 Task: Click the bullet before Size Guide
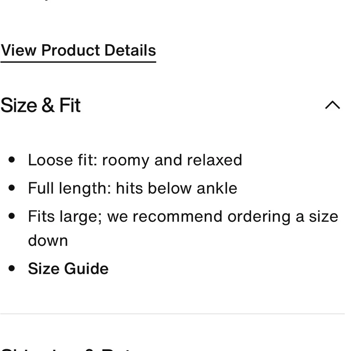12,269
